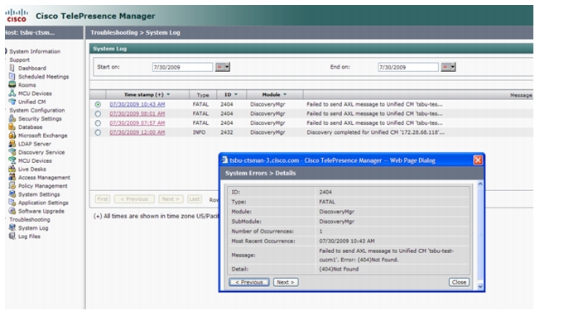564x325 pixels.
Task: Click the End on date field
Action: (408, 67)
